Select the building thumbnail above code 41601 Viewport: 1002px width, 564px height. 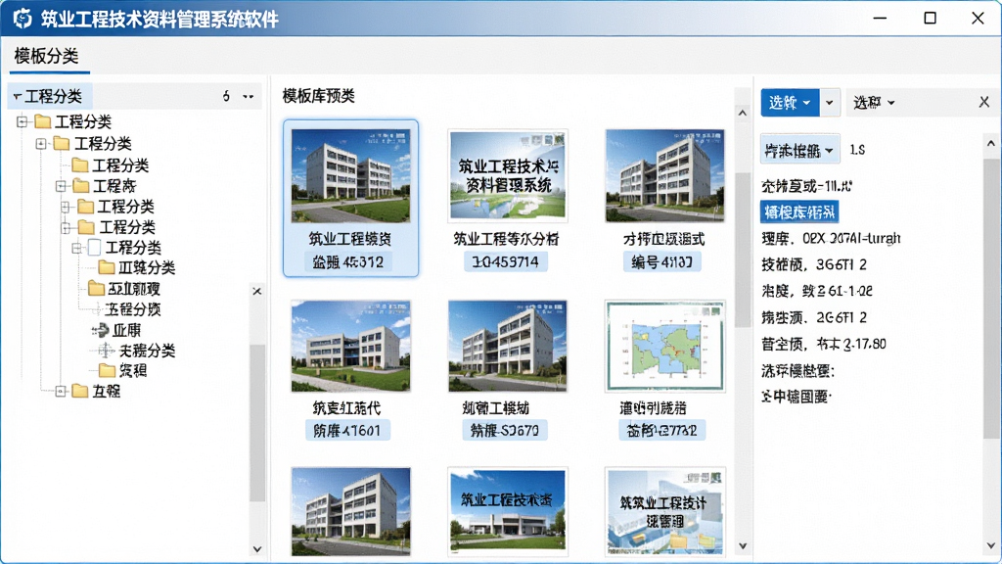[351, 346]
